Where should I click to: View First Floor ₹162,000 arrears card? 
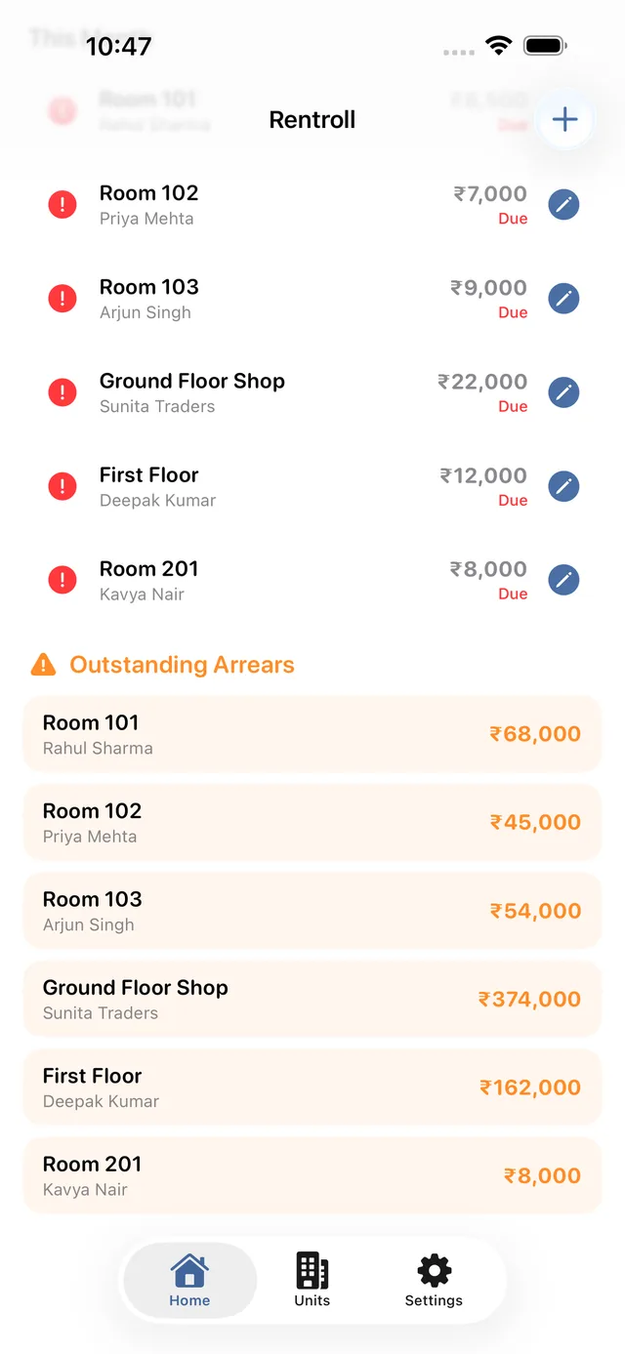pos(312,1087)
